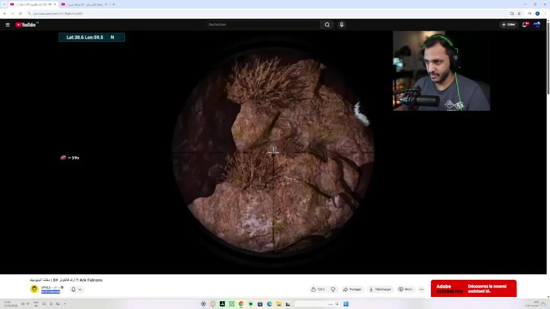Go to the YouTube home logo
This screenshot has width=550, height=309.
(x=26, y=24)
